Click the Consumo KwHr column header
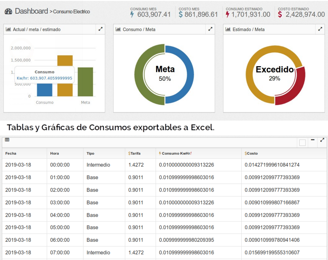This screenshot has width=328, height=260. pyautogui.click(x=175, y=153)
